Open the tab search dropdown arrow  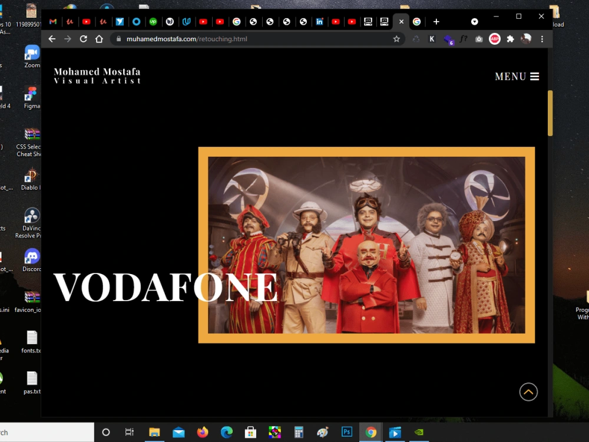click(474, 22)
